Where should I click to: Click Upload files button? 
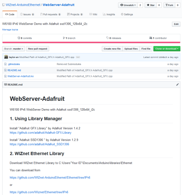tap(131, 49)
